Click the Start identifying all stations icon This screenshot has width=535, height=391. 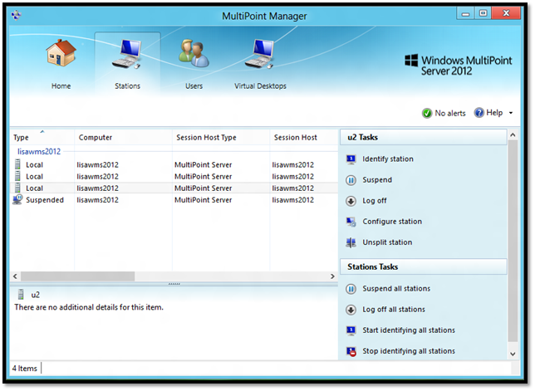click(351, 330)
